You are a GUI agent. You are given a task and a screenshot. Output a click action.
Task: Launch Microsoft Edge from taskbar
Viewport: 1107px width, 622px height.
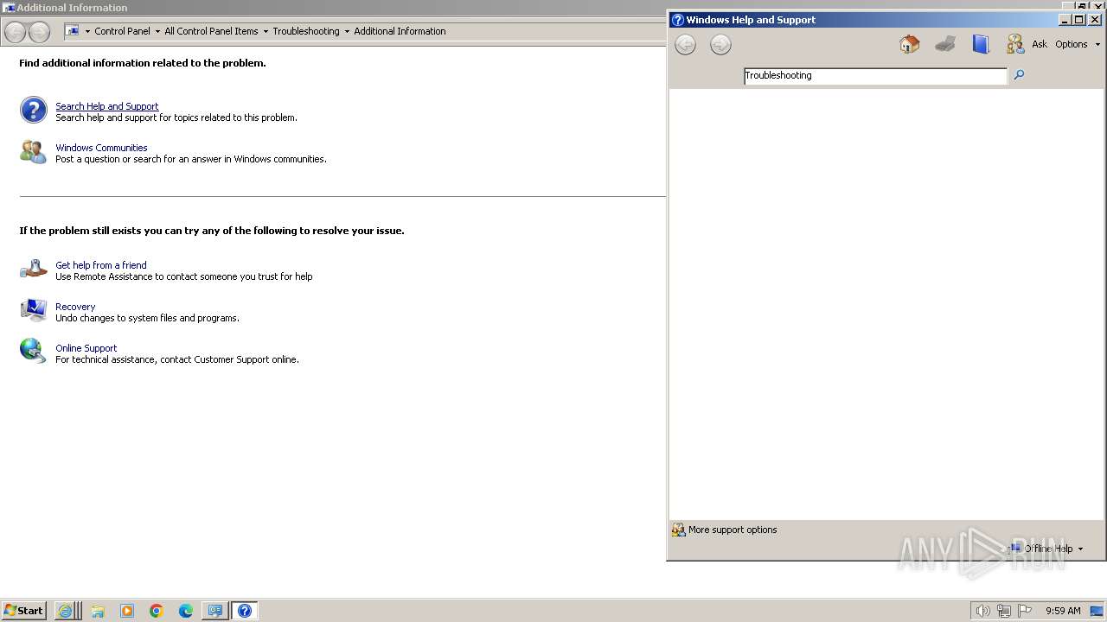(186, 611)
